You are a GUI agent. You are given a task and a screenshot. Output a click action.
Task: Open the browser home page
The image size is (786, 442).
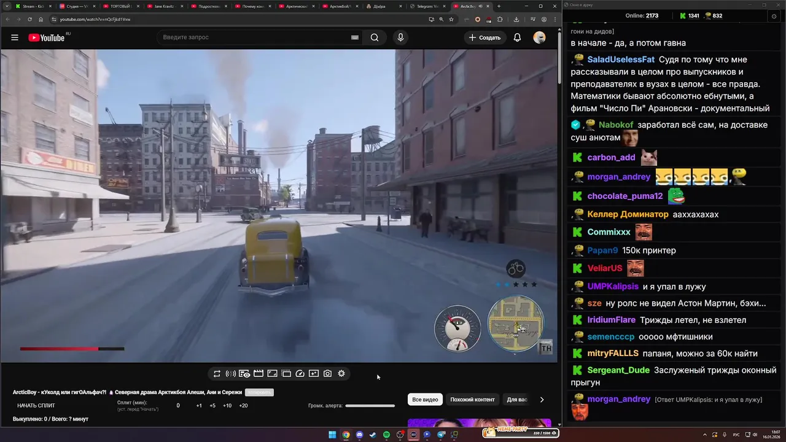(41, 19)
